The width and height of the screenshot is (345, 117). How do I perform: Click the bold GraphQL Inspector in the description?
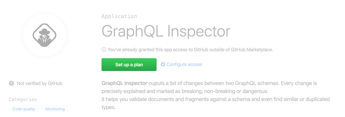click(124, 83)
